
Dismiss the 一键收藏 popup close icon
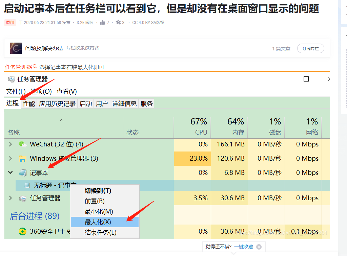point(259,247)
